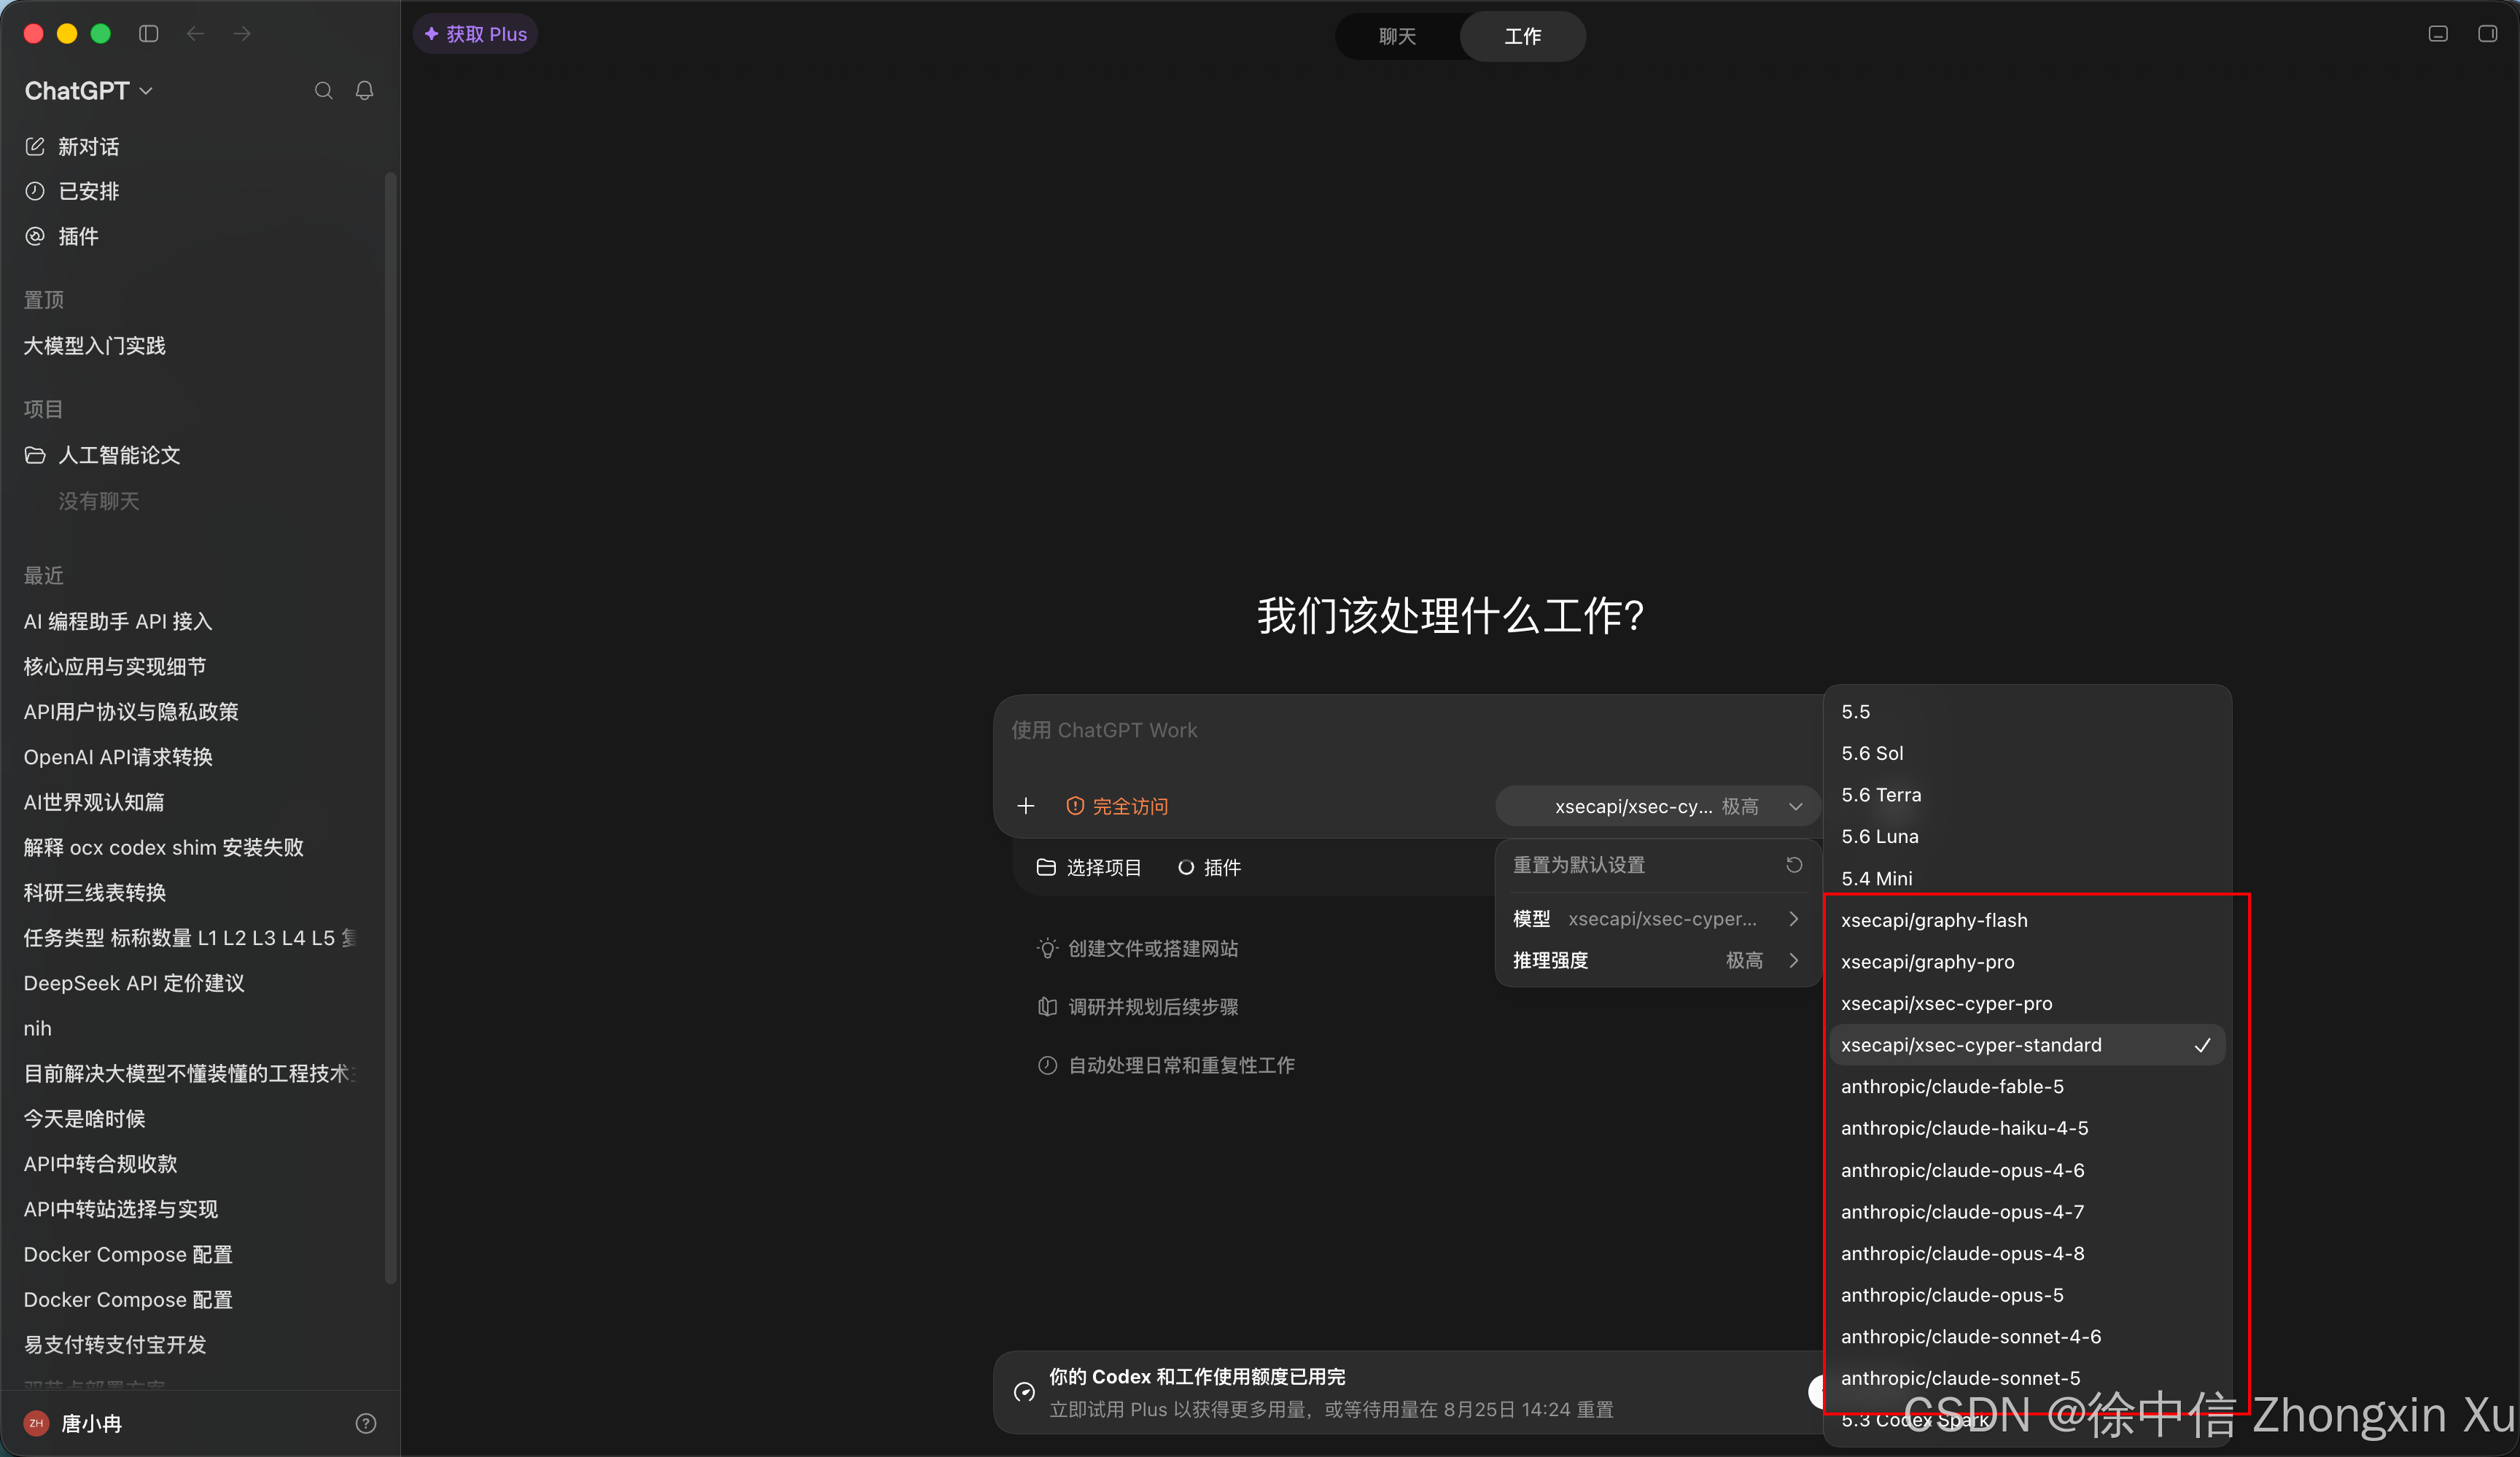Open chat named nih
The image size is (2520, 1457).
[x=38, y=1029]
